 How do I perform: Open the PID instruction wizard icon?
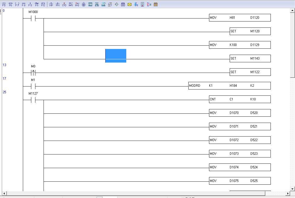90,4
